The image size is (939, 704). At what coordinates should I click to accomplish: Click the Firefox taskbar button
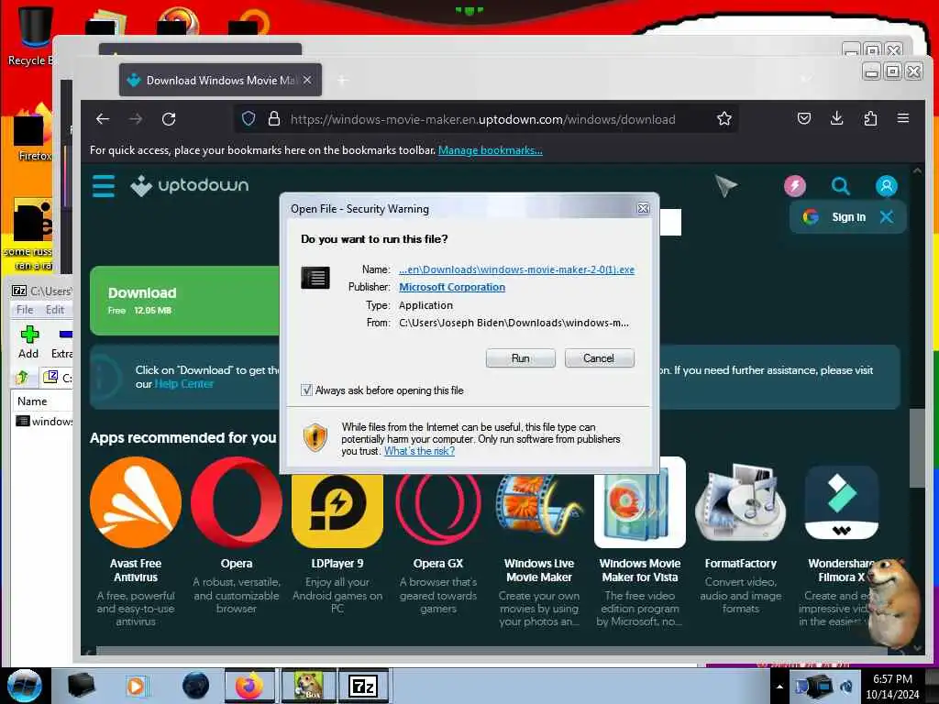[x=249, y=686]
